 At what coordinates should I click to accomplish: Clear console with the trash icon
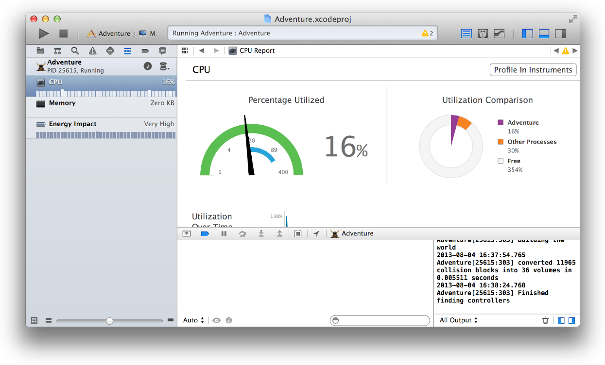(x=546, y=320)
